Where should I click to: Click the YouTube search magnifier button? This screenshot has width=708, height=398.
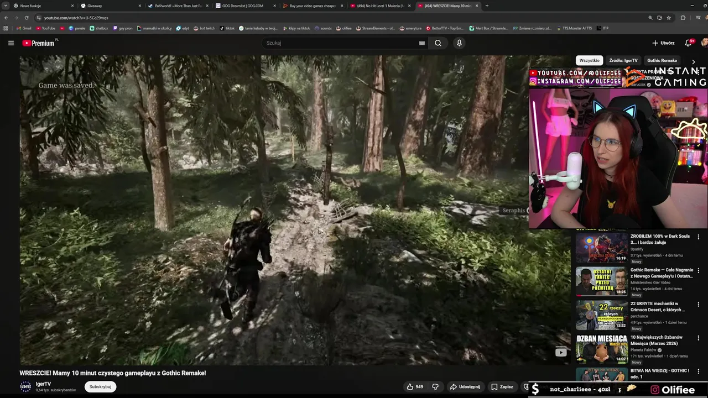coord(438,43)
